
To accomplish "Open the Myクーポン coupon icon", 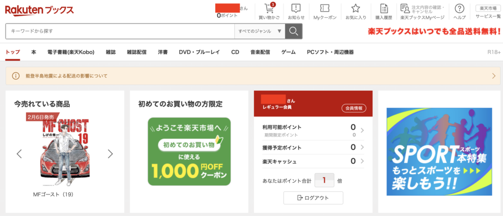I will pos(325,8).
